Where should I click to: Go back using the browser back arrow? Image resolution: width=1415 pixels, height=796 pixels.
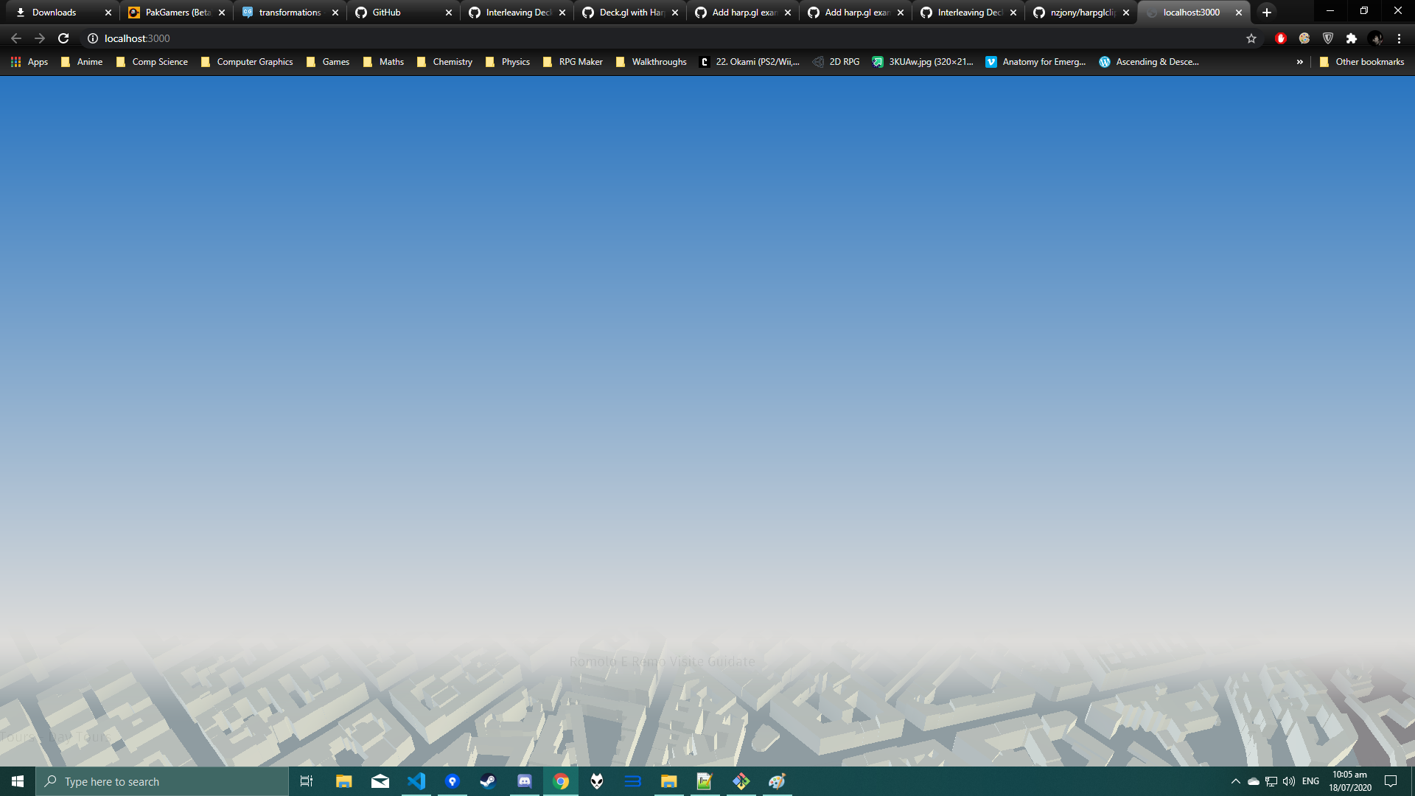tap(16, 38)
